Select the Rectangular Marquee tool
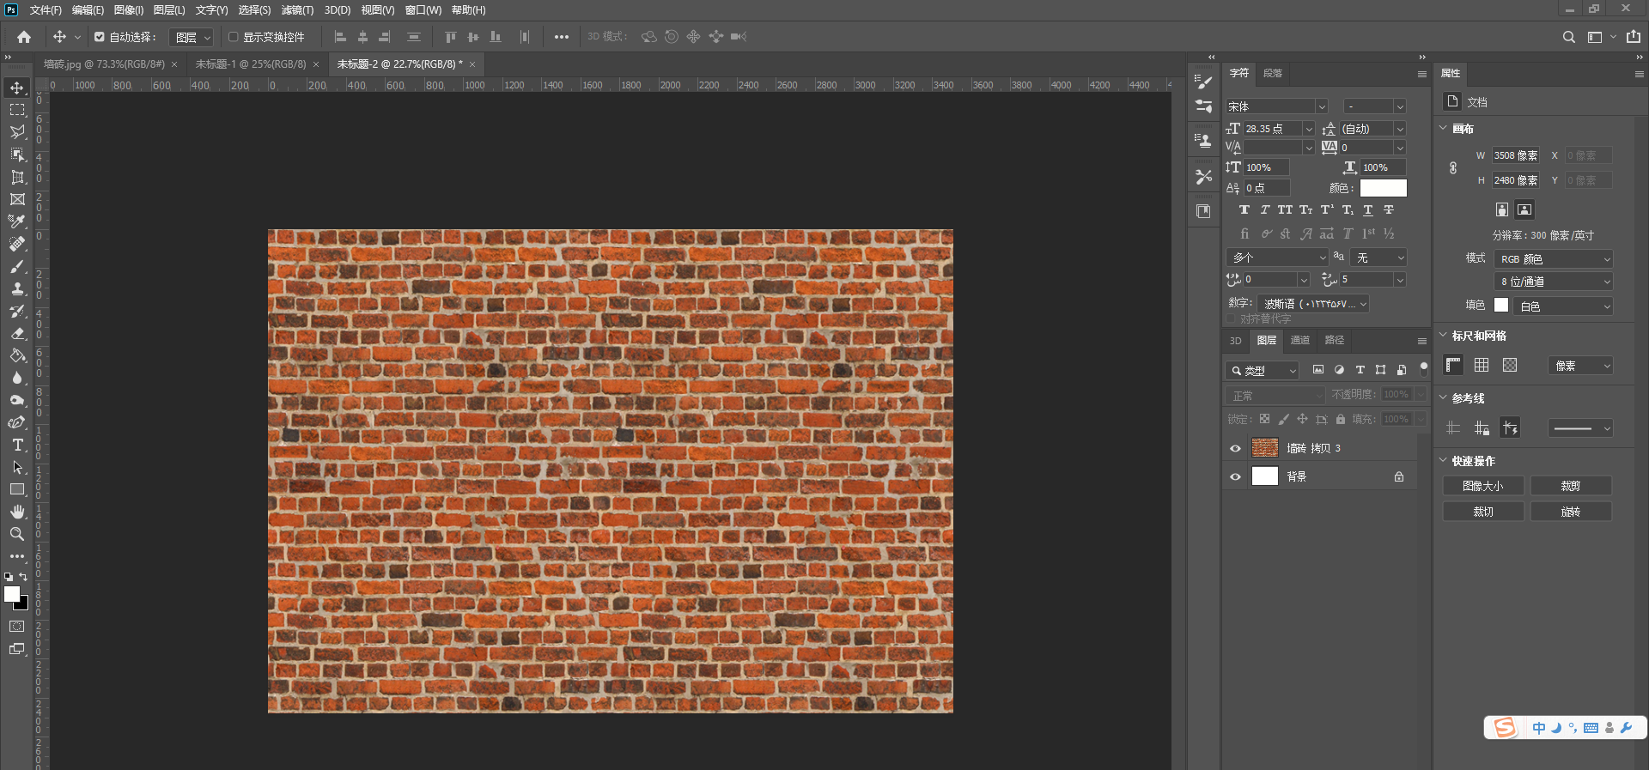 click(x=17, y=110)
